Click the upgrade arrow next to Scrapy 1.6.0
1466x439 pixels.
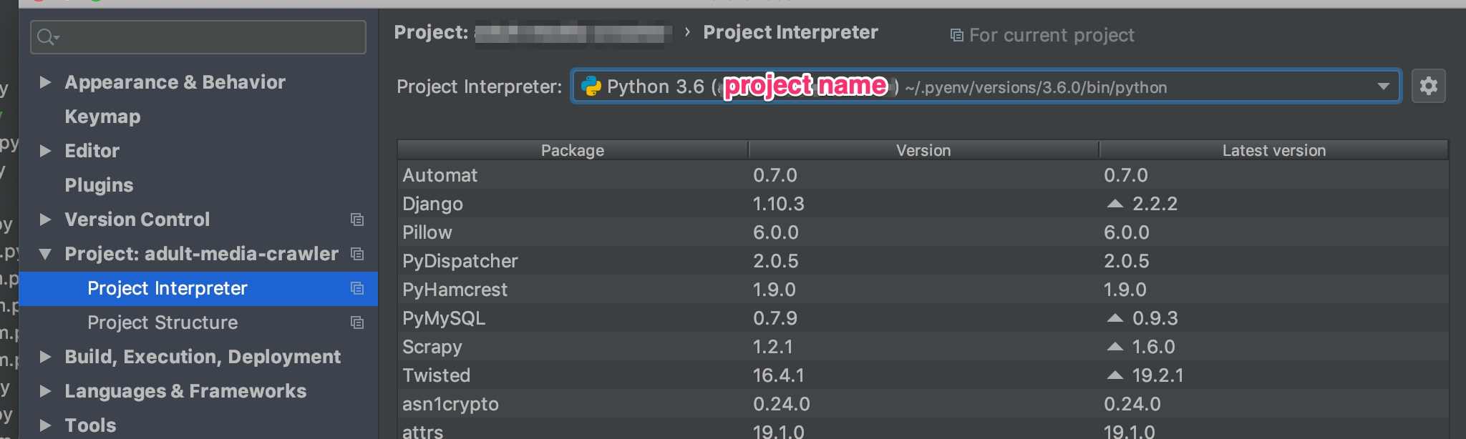1115,347
